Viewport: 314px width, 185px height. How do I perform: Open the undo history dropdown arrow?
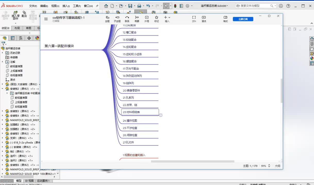click(x=152, y=6)
